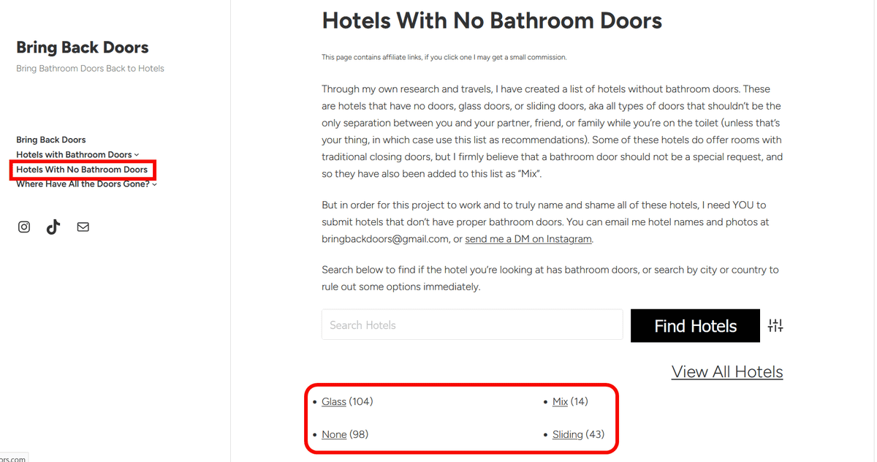Click the Bring Bathroom Doors Back to Hotels tagline
This screenshot has width=877, height=462.
(90, 69)
